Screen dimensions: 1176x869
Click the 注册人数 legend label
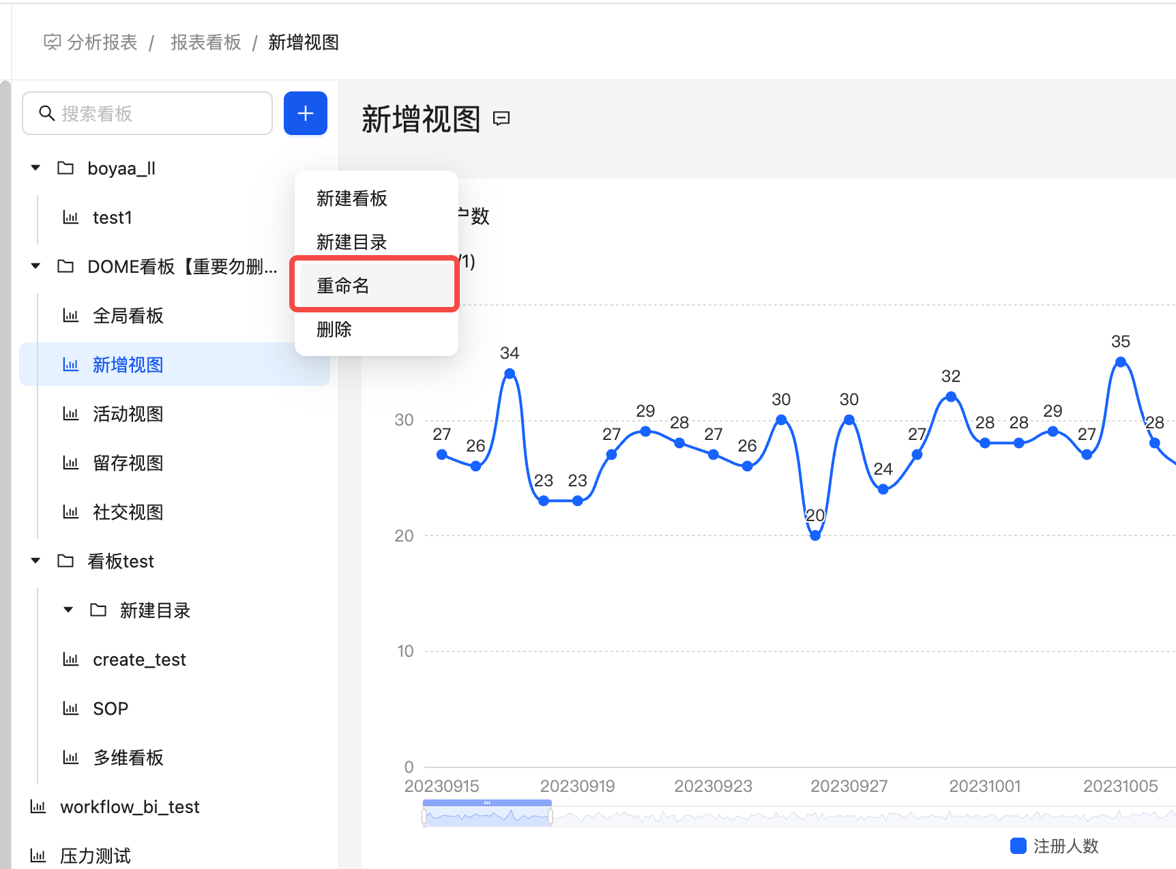[x=1066, y=846]
